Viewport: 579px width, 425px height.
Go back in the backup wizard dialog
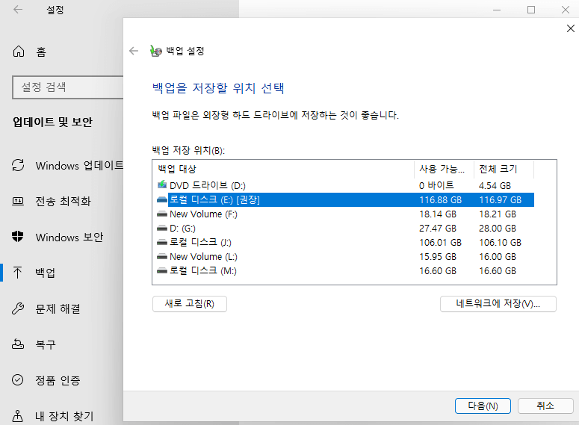(x=134, y=51)
